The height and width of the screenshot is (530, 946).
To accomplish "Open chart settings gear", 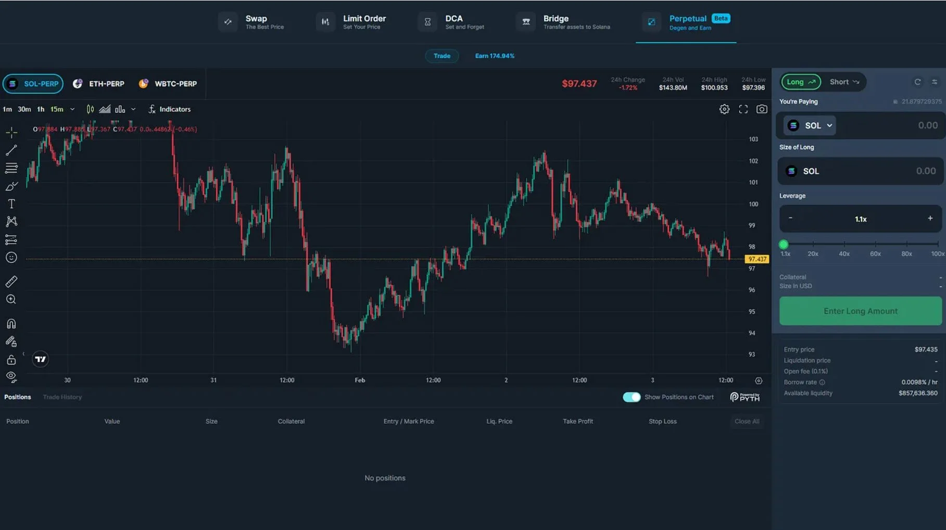I will (724, 109).
